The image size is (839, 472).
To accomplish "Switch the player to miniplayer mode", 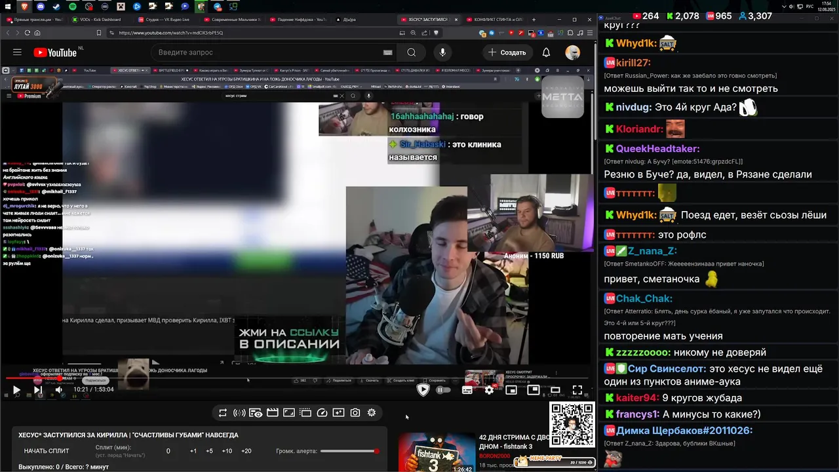I will (x=511, y=390).
